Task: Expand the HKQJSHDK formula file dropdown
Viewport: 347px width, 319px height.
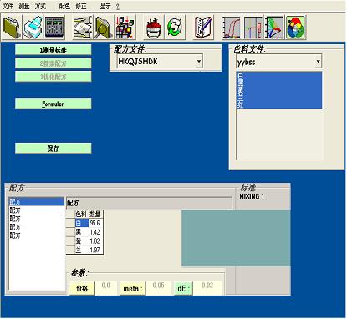Action: pos(198,61)
